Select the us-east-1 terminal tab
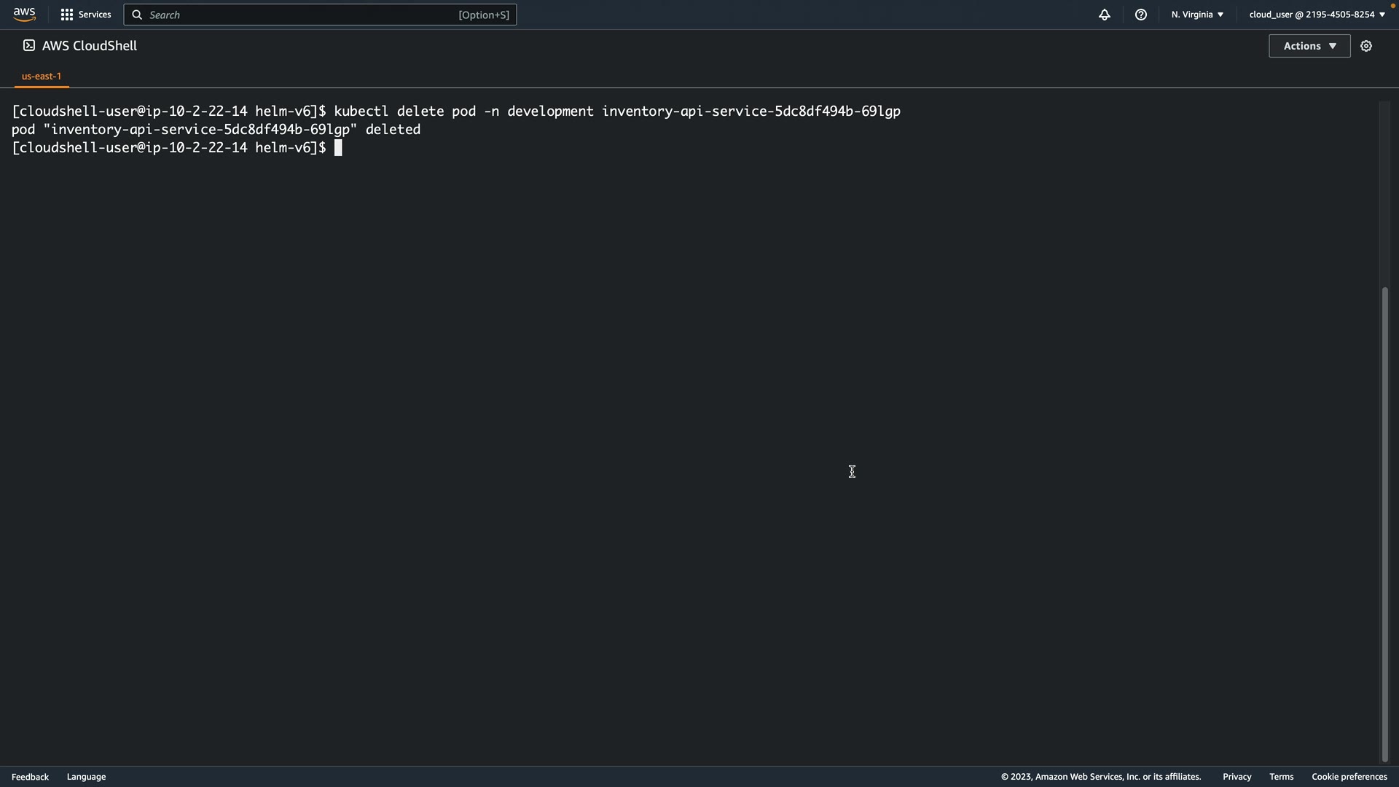 42,76
